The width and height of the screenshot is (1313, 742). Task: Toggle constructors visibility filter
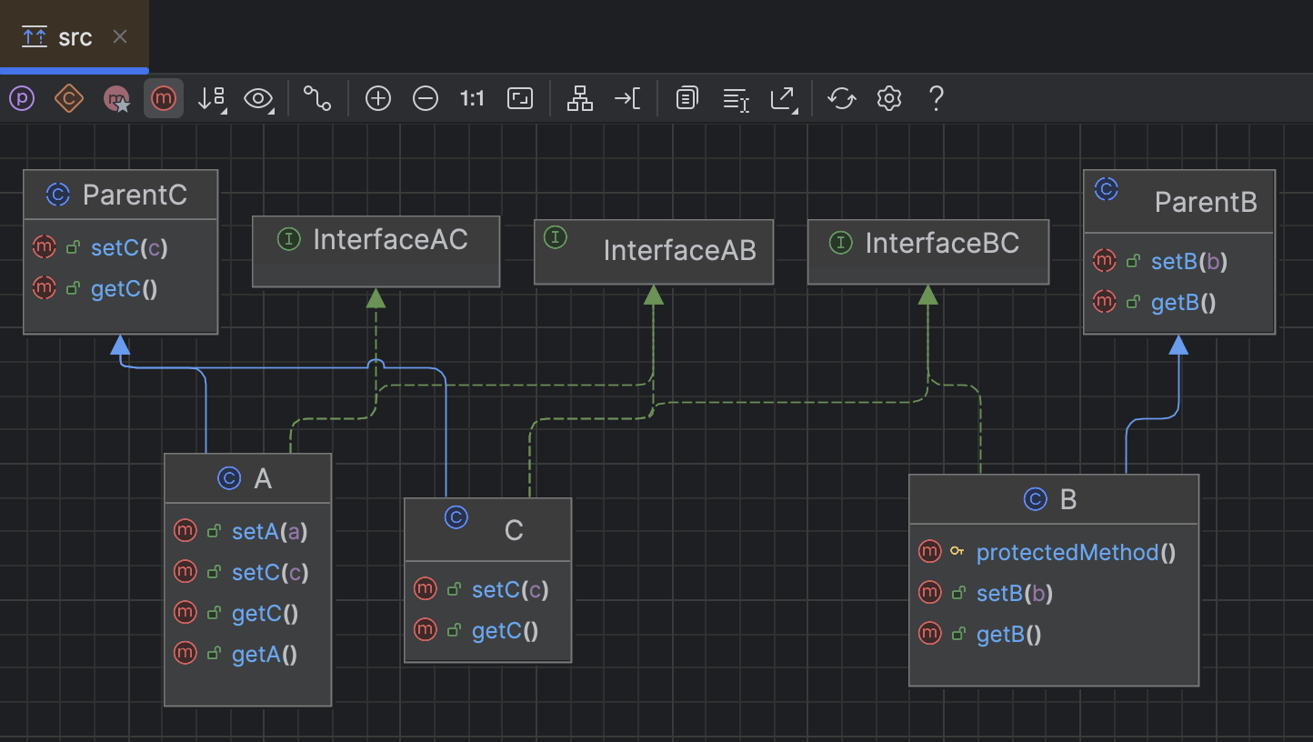(68, 98)
